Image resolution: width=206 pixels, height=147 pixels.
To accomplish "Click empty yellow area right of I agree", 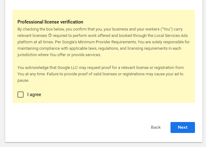I will tap(122, 95).
